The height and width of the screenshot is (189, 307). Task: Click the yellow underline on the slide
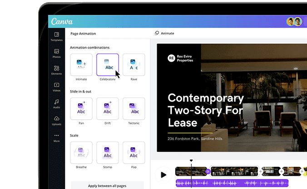[190, 133]
